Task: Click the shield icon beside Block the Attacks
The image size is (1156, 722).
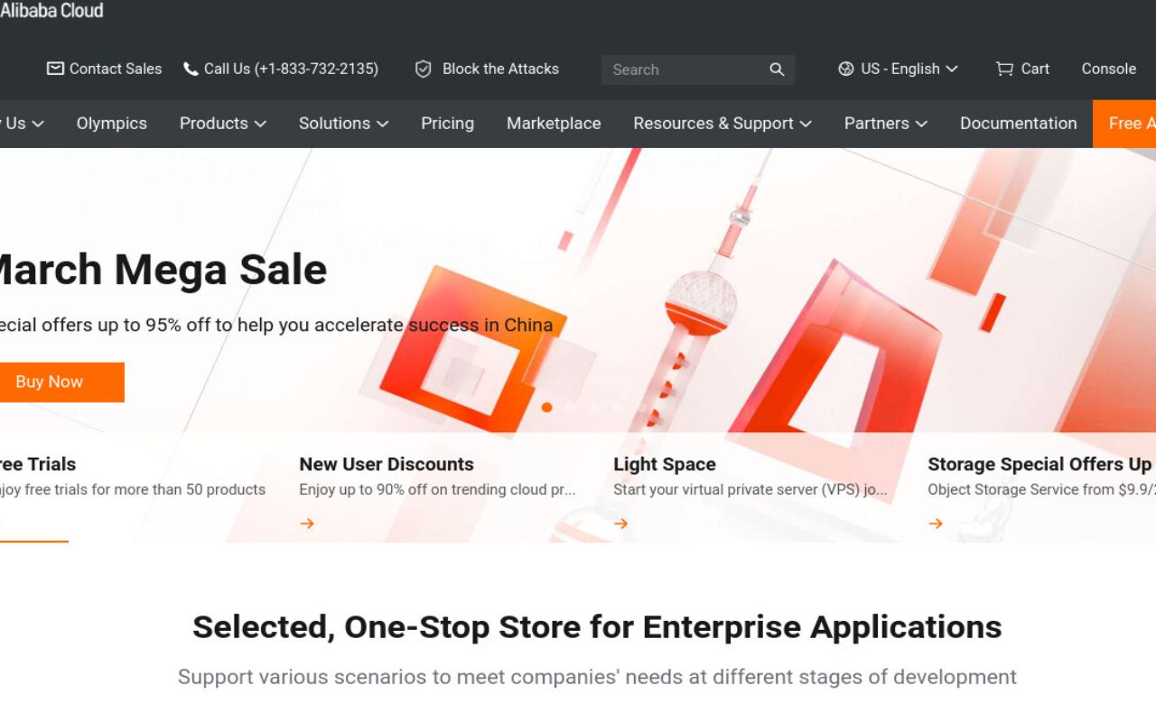Action: (423, 69)
